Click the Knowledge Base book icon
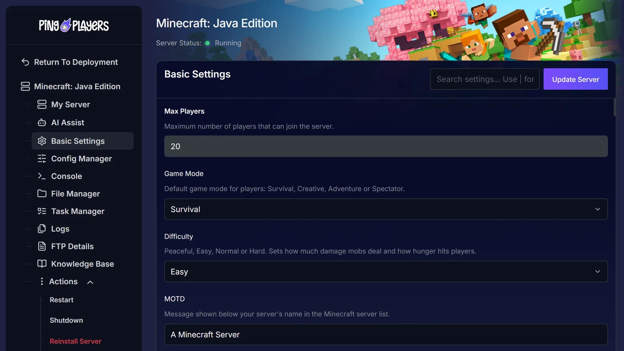 click(42, 264)
